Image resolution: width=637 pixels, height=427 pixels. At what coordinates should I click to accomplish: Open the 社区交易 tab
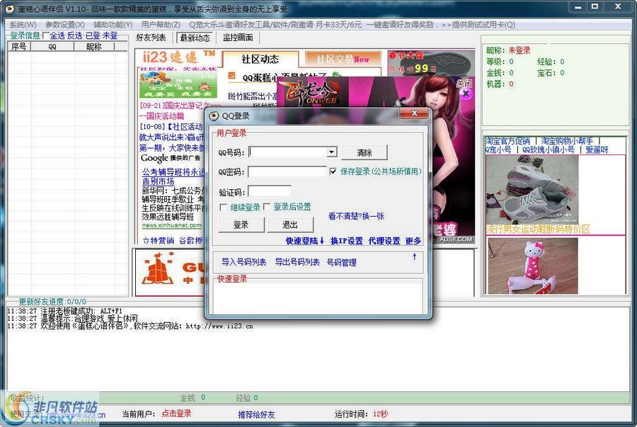(339, 59)
